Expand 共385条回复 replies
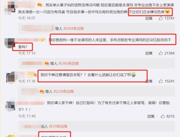This screenshot has width=180, height=137. point(69,63)
